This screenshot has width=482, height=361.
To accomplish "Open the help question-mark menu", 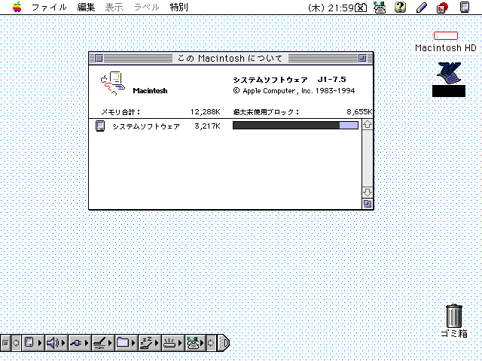I will click(400, 7).
